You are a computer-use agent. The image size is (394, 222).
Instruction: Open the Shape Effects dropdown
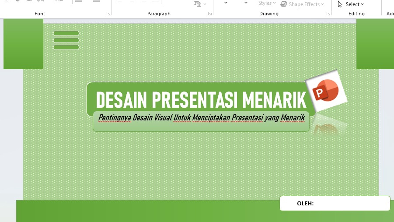point(302,4)
